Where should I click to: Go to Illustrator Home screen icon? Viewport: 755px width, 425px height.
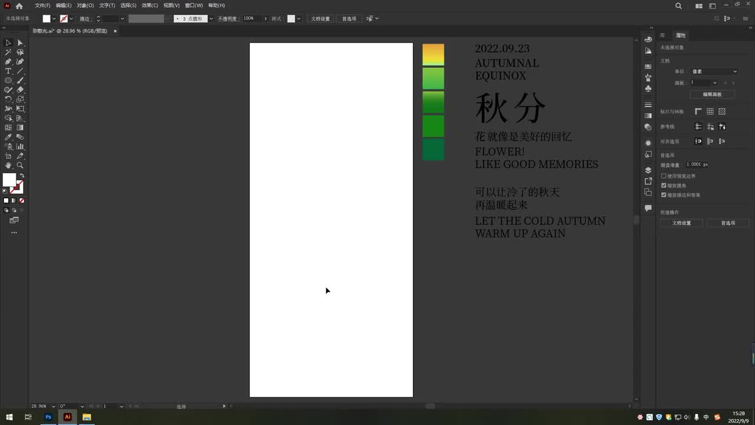(19, 6)
